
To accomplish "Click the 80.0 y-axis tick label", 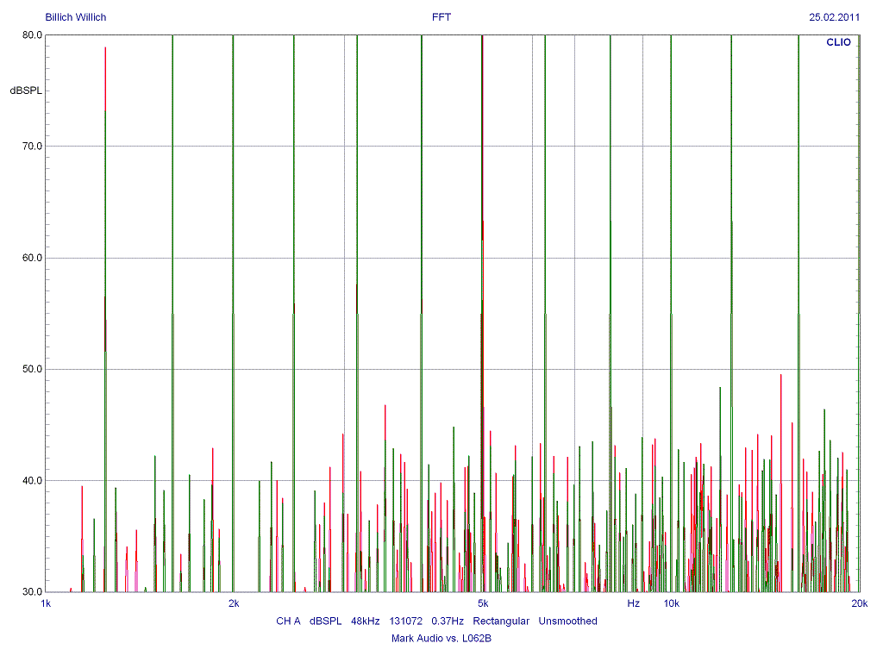I will [33, 35].
